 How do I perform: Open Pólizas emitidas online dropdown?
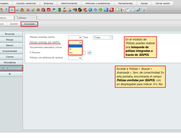[x=75, y=37]
